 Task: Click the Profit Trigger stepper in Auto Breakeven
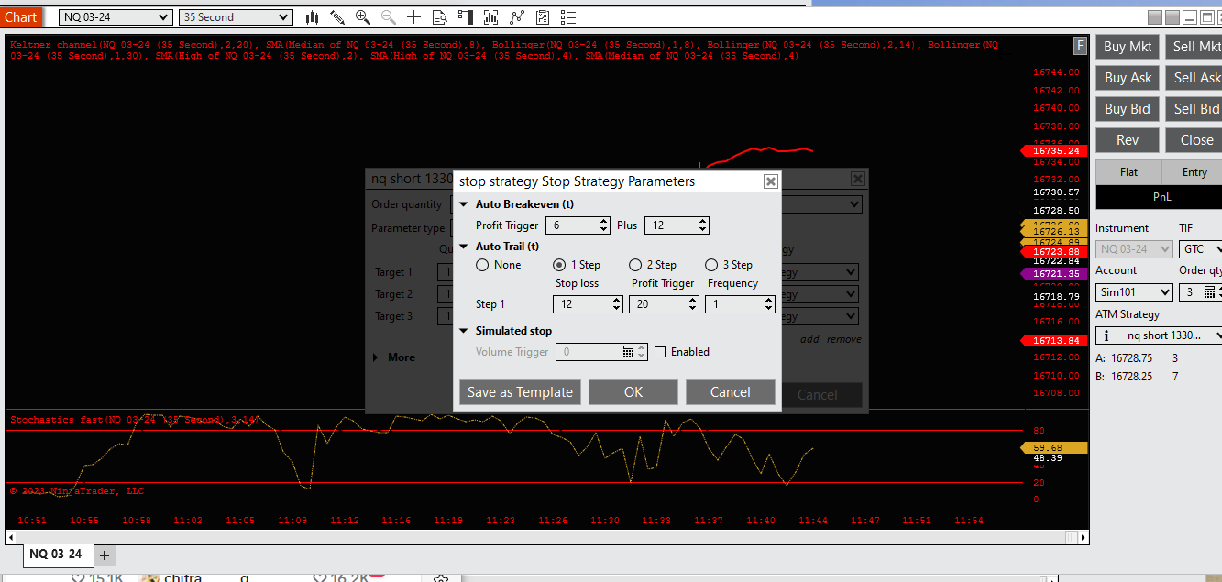click(x=603, y=225)
